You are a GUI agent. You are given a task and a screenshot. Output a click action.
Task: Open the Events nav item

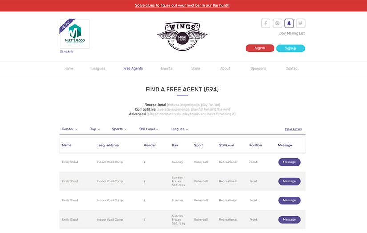(167, 68)
